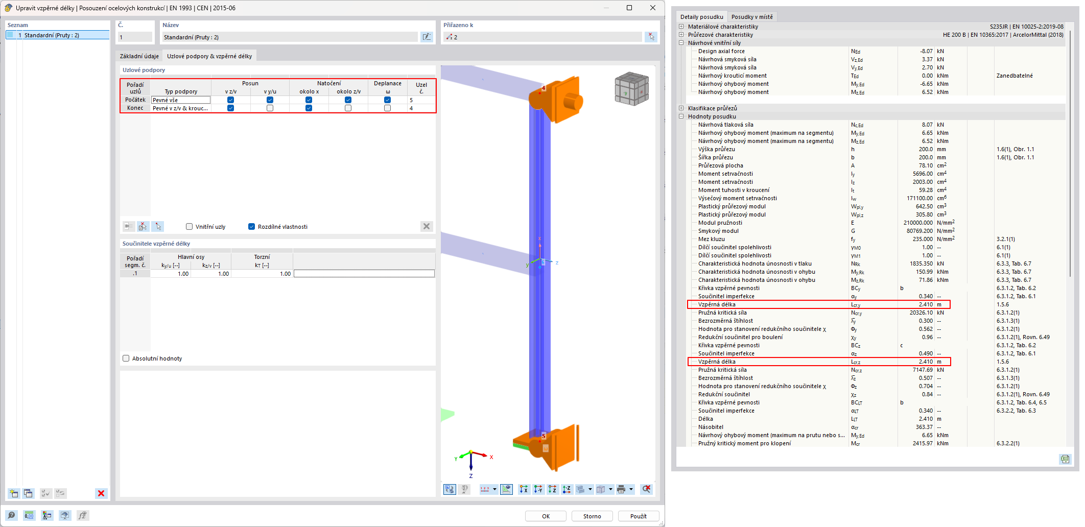Screen dimensions: 1085x527
Task: Expand Průřezové charakteristiky tree node
Action: pyautogui.click(x=681, y=35)
